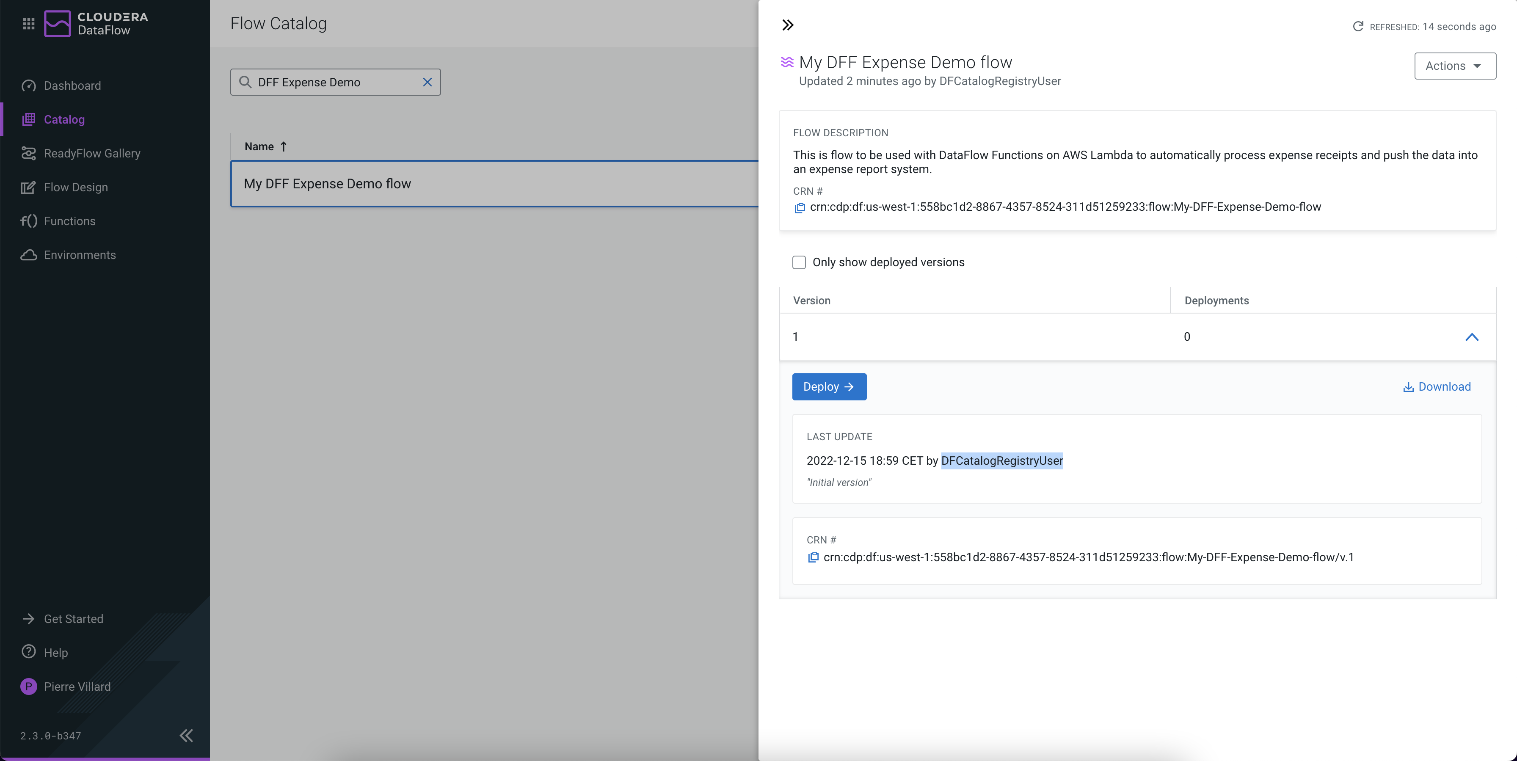Screen dimensions: 1517x761
Task: Enable Only show deployed versions checkbox
Action: (799, 263)
